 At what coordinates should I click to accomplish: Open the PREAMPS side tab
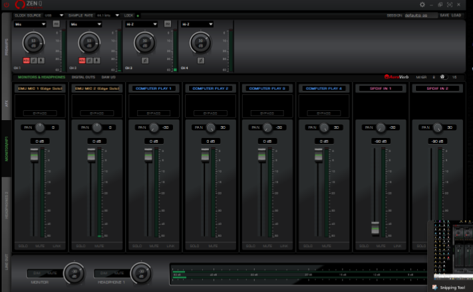pos(7,46)
